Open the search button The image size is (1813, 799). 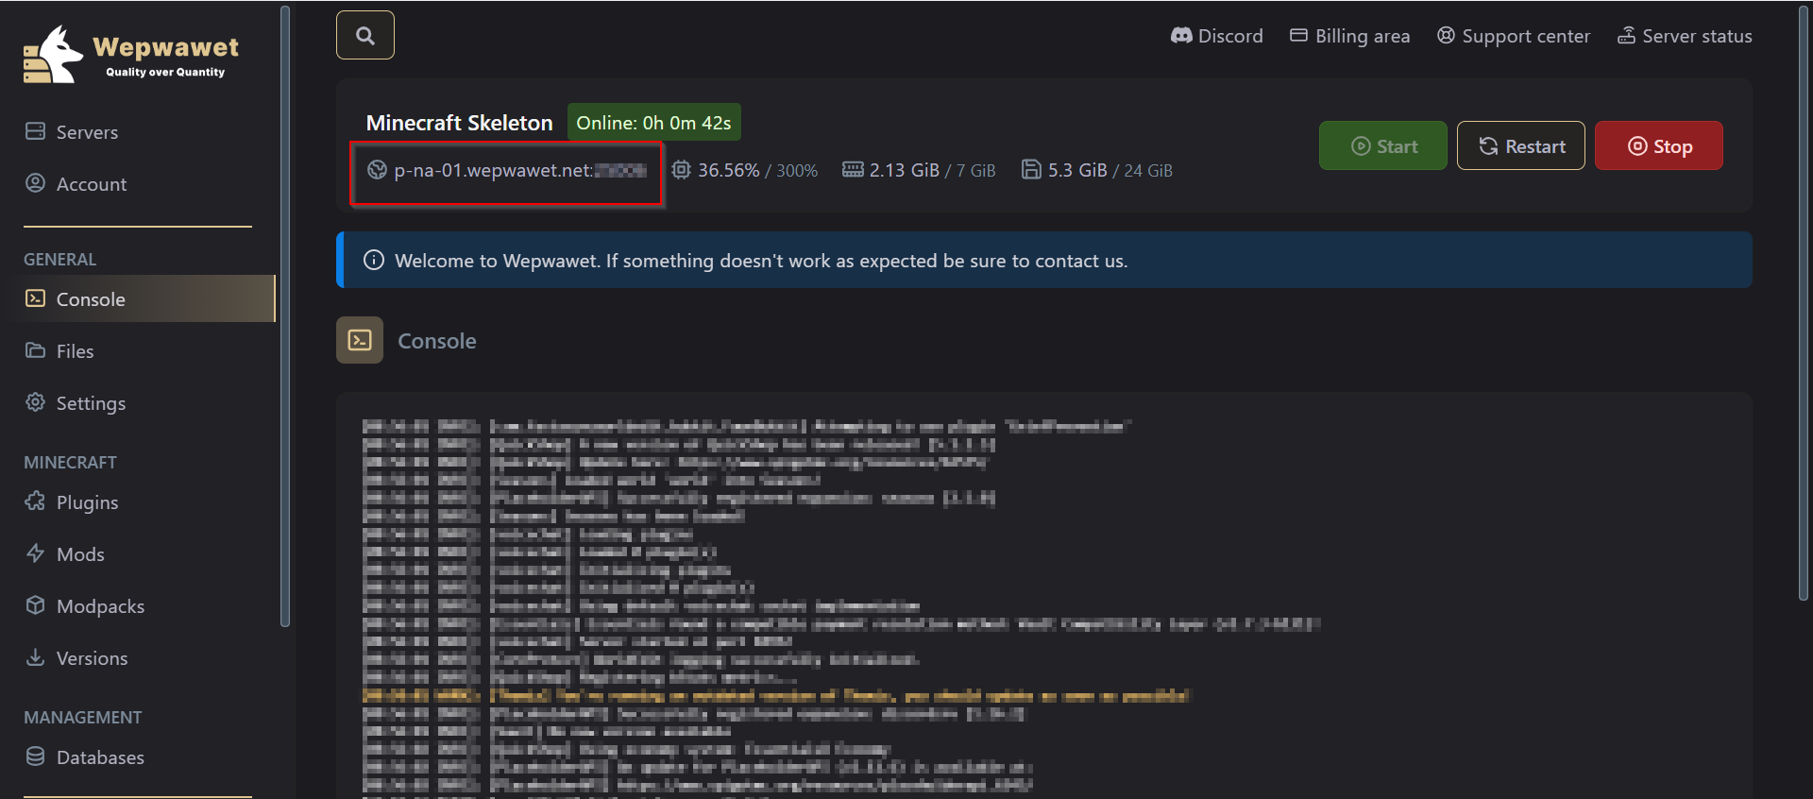click(365, 35)
